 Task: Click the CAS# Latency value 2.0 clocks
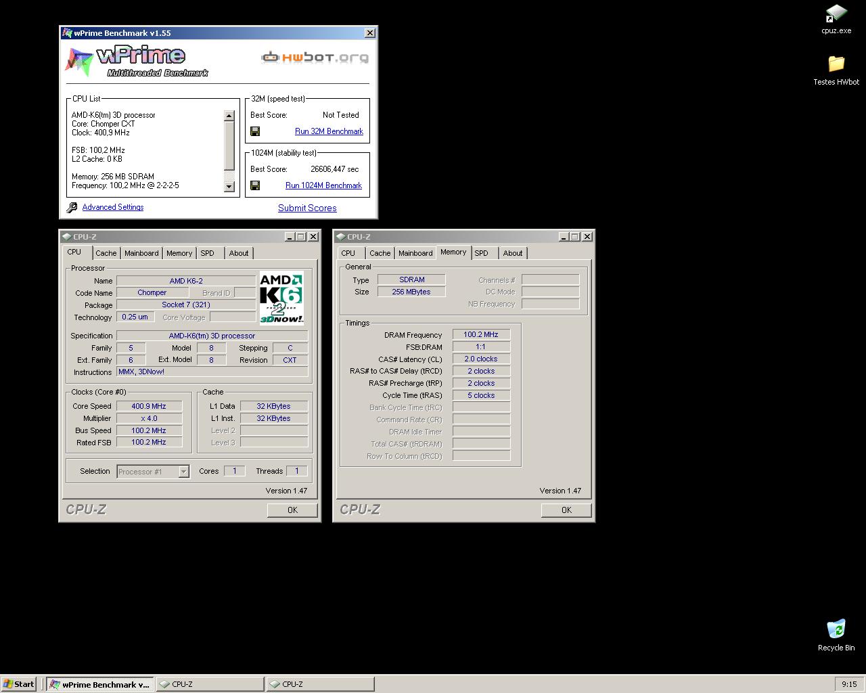click(481, 359)
